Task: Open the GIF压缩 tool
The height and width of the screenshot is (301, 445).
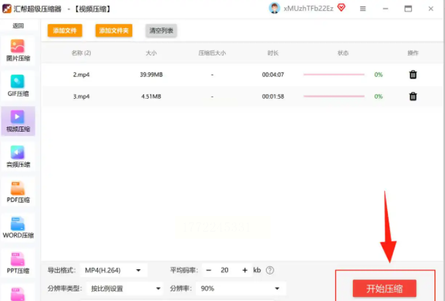Action: (18, 86)
